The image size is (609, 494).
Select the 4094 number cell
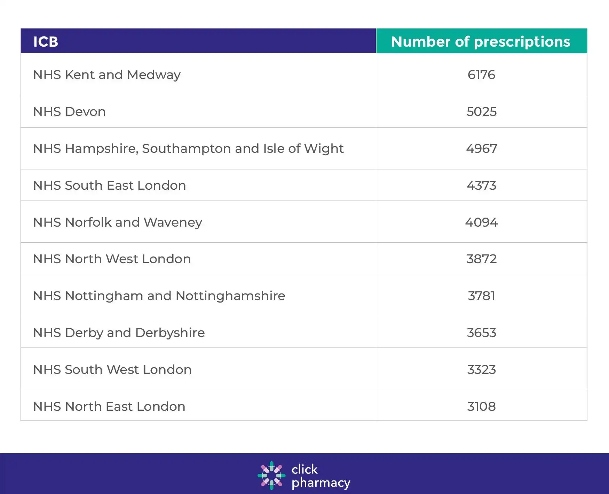pos(482,222)
